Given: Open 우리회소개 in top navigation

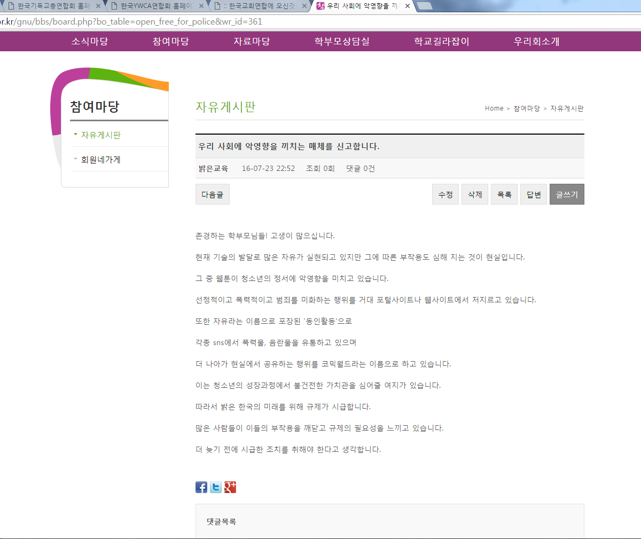Looking at the screenshot, I should tap(536, 42).
